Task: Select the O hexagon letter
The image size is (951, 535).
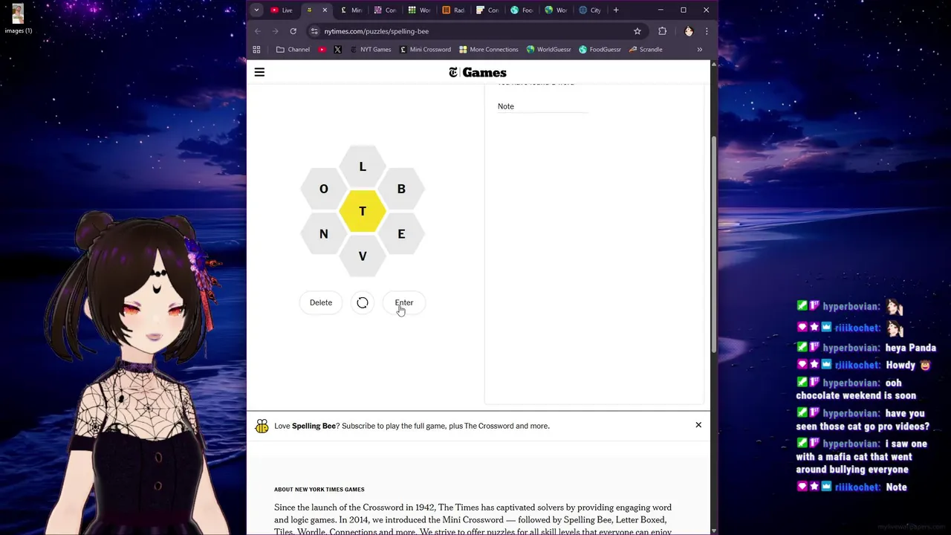Action: tap(324, 189)
